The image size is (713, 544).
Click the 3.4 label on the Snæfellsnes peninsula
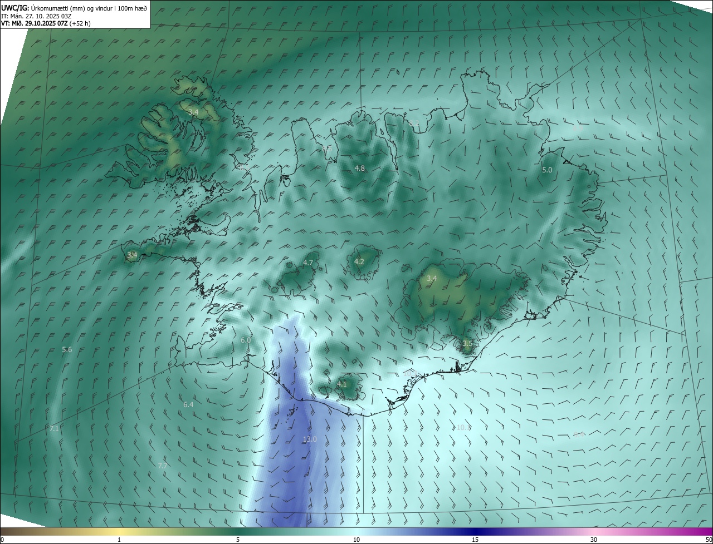(x=132, y=255)
